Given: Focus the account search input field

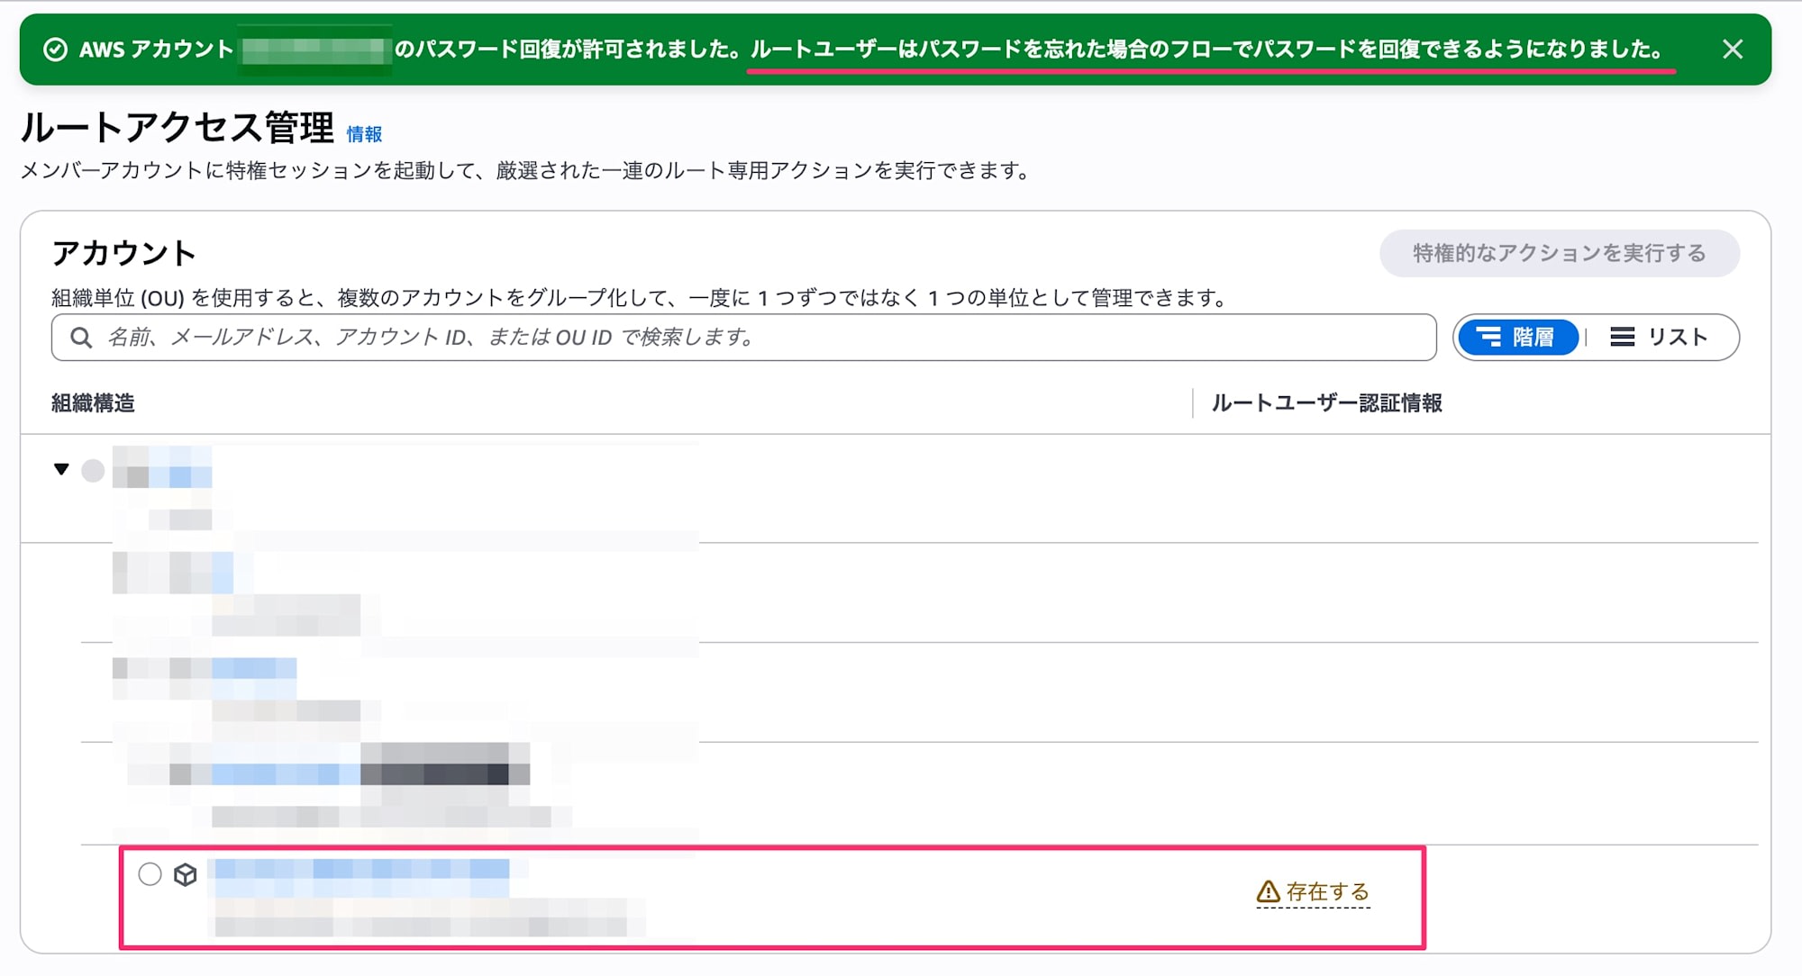Looking at the screenshot, I should click(743, 338).
